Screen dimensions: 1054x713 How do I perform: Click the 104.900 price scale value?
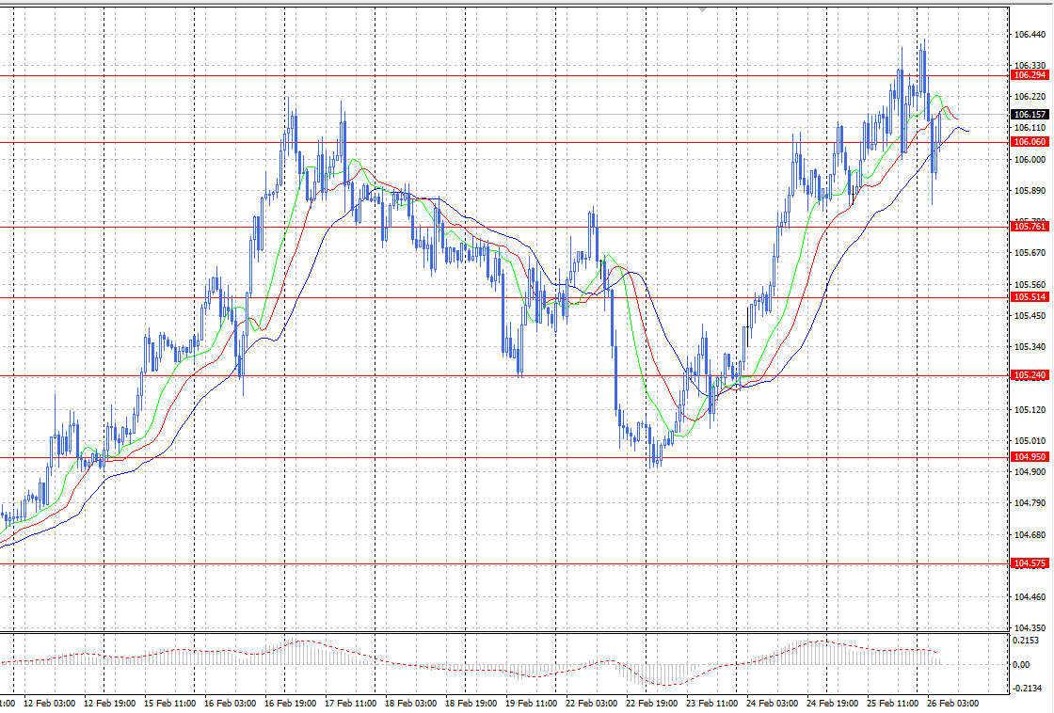point(1030,472)
